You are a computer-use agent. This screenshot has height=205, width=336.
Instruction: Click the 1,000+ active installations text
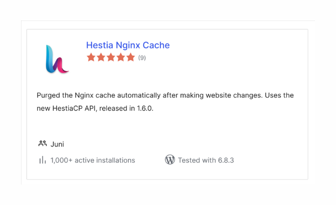pos(93,160)
